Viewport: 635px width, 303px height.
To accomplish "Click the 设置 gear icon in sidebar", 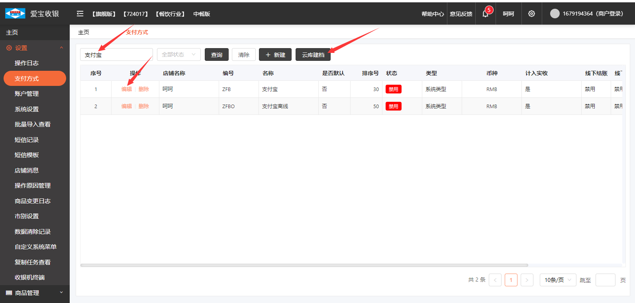I will coord(9,48).
